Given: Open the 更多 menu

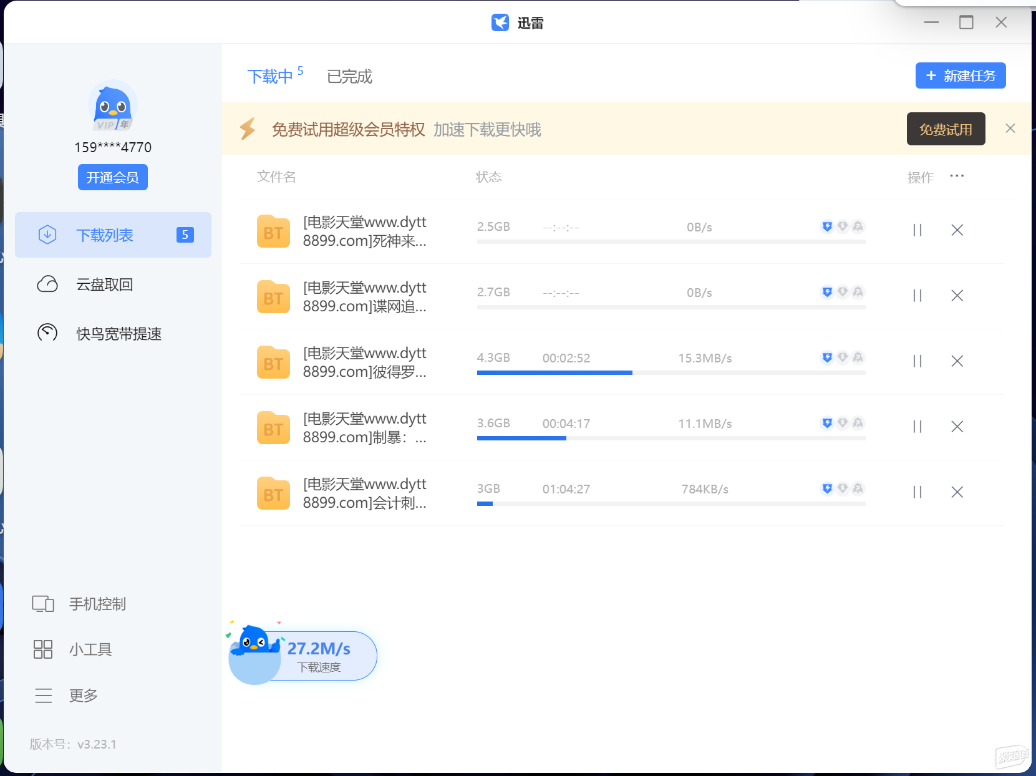Looking at the screenshot, I should coord(65,696).
